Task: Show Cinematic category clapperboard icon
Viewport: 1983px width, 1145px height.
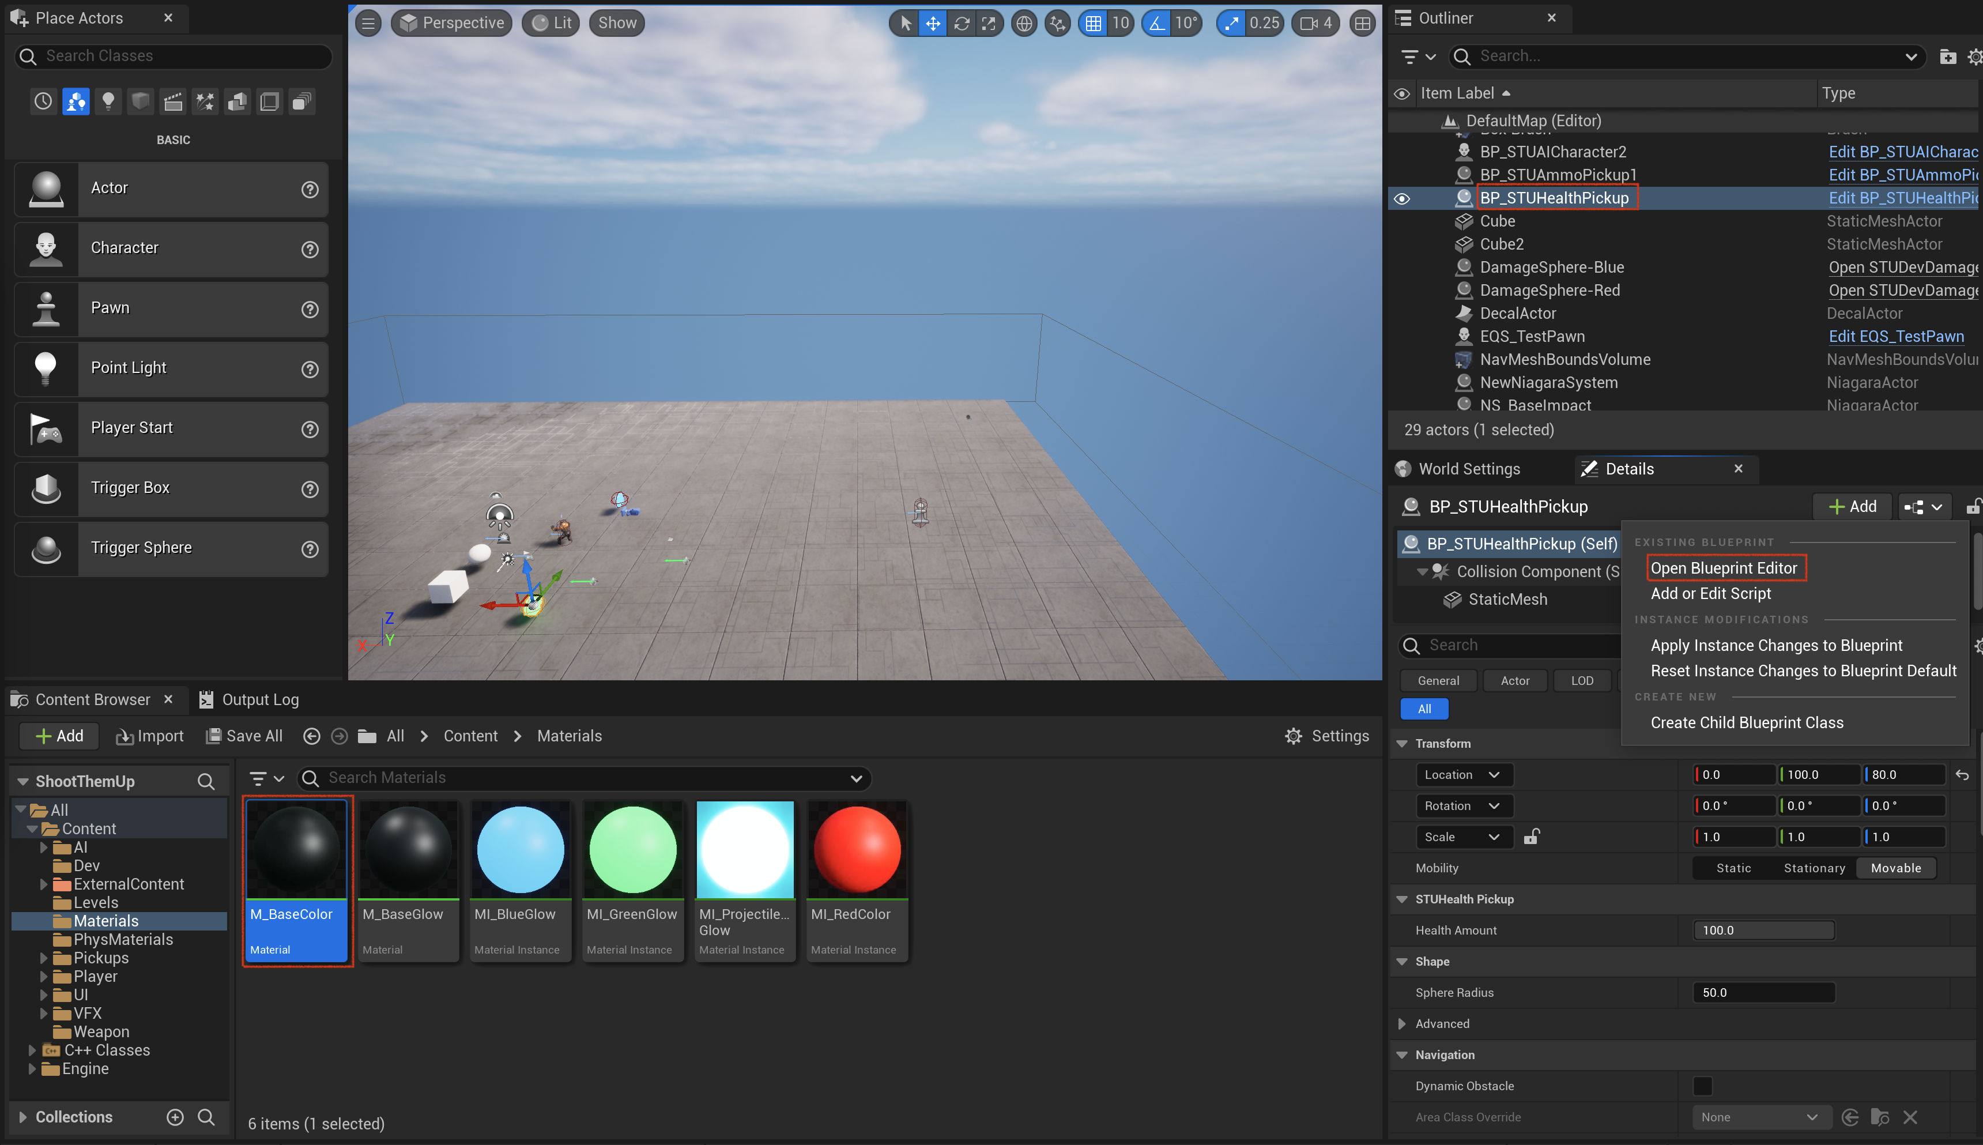Action: pos(173,101)
